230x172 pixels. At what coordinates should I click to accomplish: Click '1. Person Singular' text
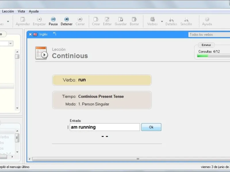coord(94,104)
